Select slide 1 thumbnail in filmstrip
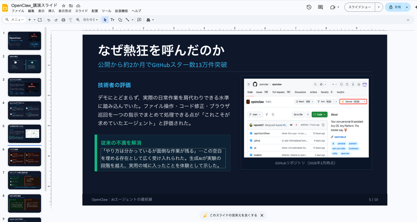The height and width of the screenshot is (222, 417). pyautogui.click(x=24, y=41)
